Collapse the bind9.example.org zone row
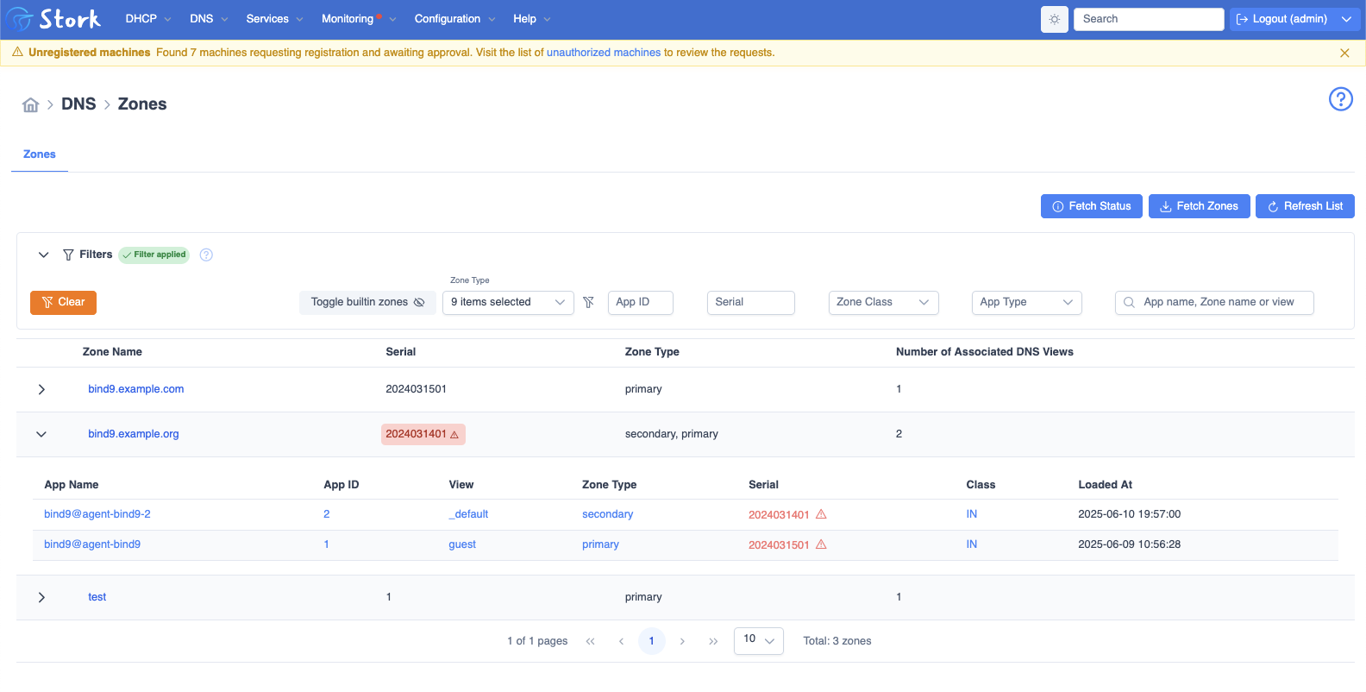 click(x=41, y=434)
